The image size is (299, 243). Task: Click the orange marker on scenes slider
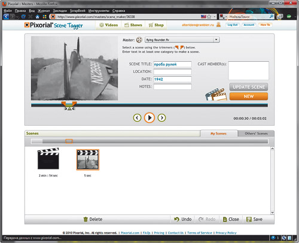coord(69,141)
